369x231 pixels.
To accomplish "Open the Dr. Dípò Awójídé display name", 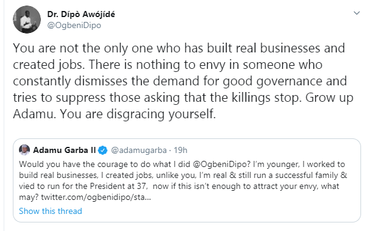I will coord(81,14).
